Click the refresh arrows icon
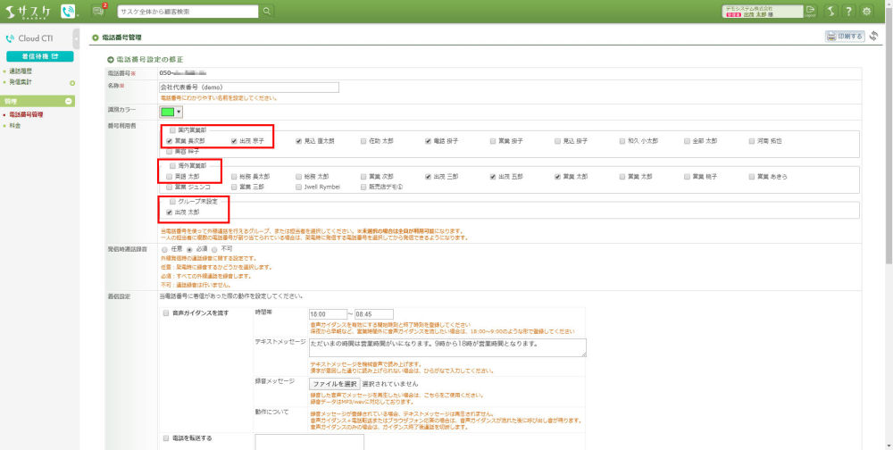Viewport: 893px width, 450px height. pyautogui.click(x=873, y=37)
